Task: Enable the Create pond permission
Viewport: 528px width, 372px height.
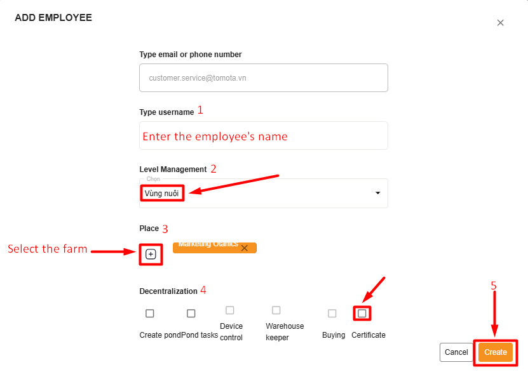Action: (150, 313)
